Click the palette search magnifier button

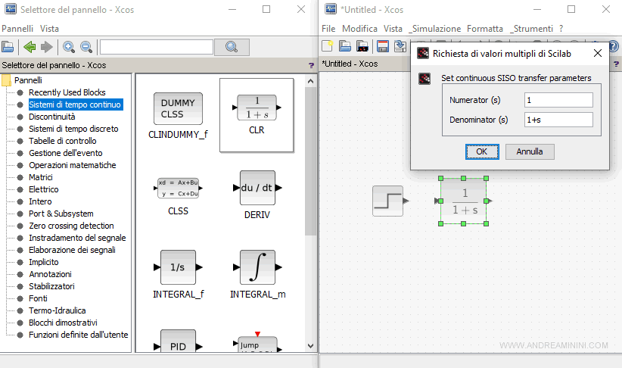pyautogui.click(x=232, y=47)
